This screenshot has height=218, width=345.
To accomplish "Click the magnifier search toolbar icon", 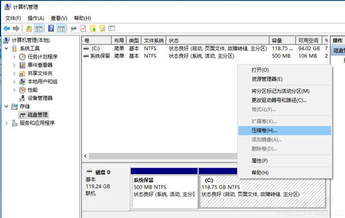I will click(x=103, y=28).
